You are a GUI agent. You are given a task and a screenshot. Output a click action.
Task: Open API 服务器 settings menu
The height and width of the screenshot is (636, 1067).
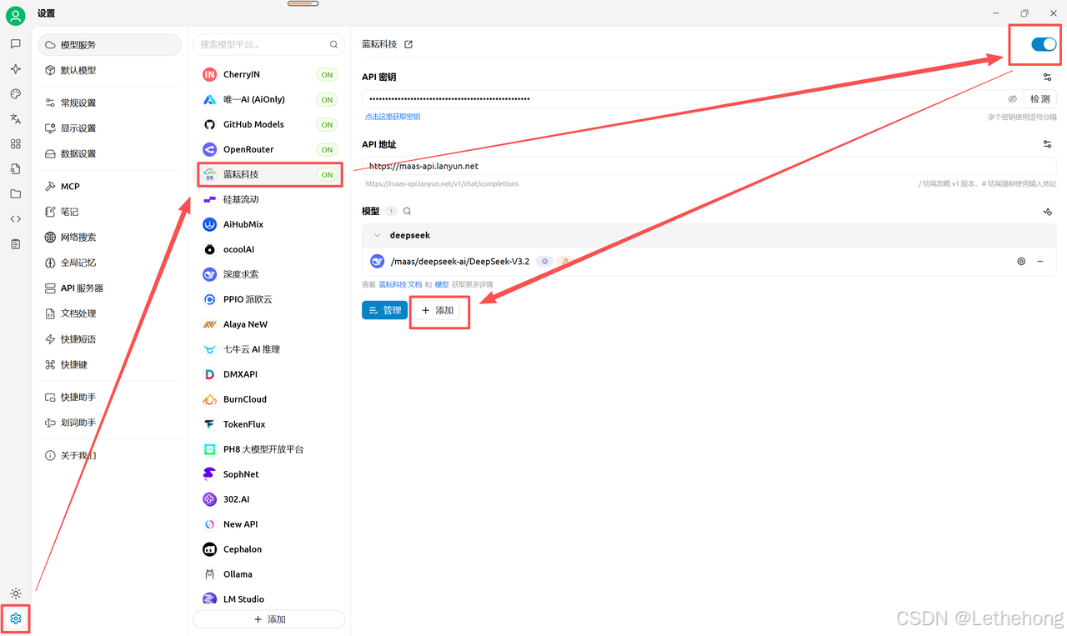point(109,288)
